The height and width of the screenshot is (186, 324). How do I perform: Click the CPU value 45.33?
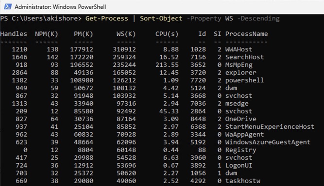[x=169, y=111]
